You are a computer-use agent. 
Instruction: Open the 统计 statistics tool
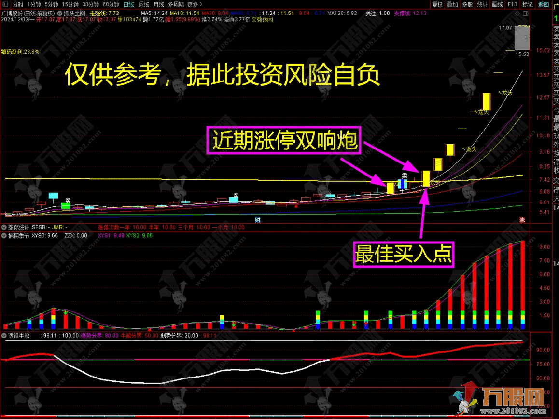pyautogui.click(x=482, y=5)
